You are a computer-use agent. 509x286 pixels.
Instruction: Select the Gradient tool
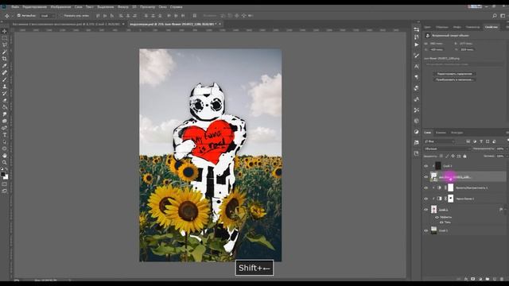(5, 107)
